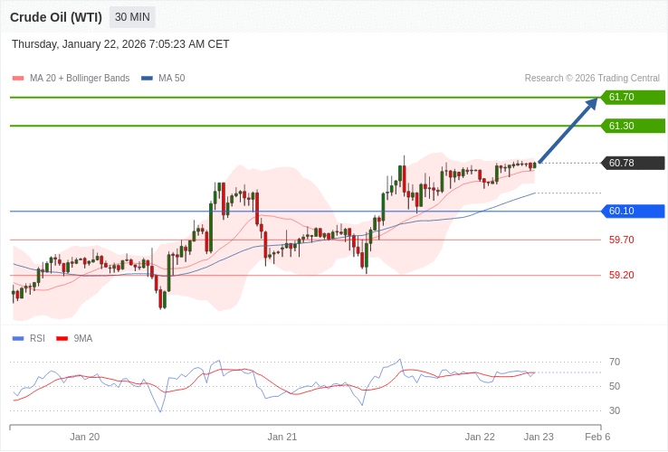Select the MA 20 + Bollinger Bands label
The width and height of the screenshot is (668, 452).
click(80, 79)
